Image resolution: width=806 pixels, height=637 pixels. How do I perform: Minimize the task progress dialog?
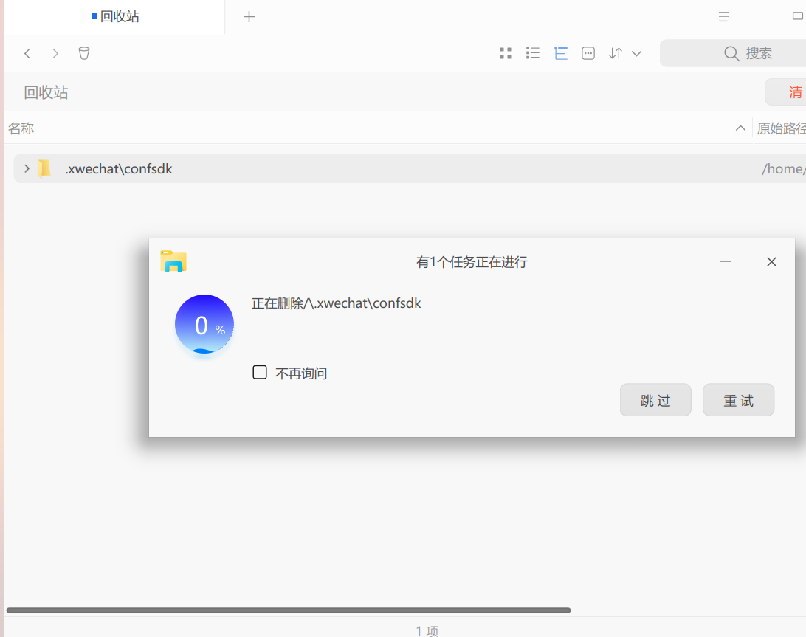(726, 262)
